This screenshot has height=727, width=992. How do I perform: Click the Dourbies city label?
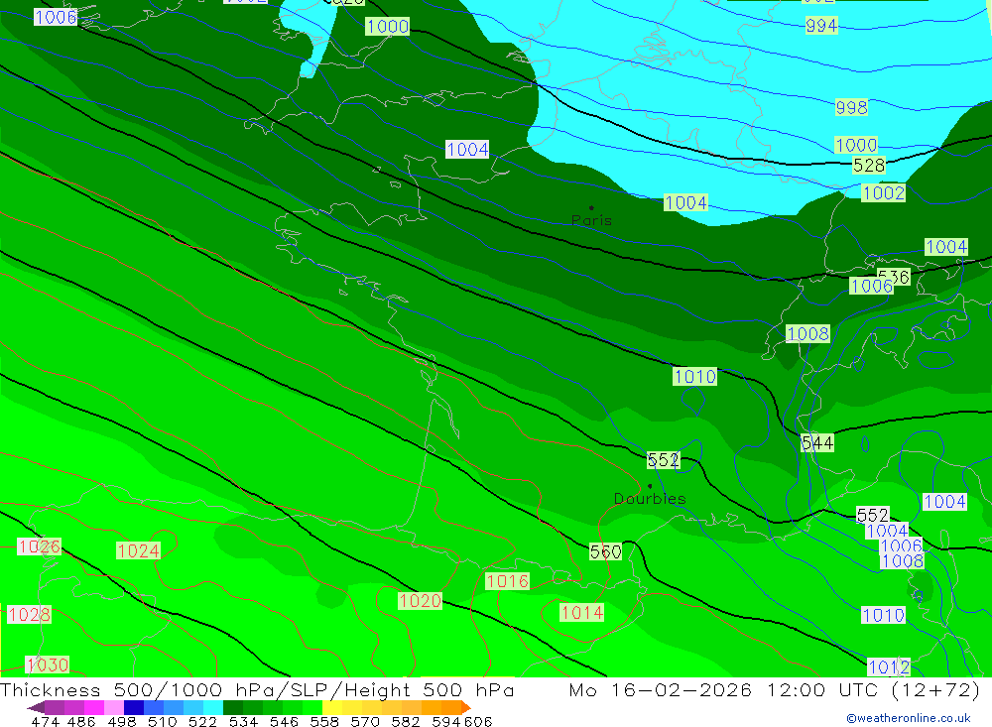point(650,499)
